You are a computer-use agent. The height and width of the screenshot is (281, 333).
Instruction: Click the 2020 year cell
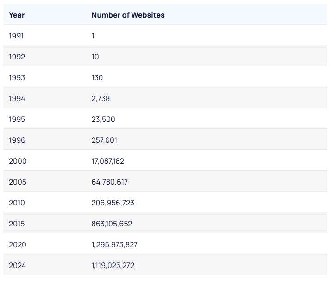click(x=18, y=244)
